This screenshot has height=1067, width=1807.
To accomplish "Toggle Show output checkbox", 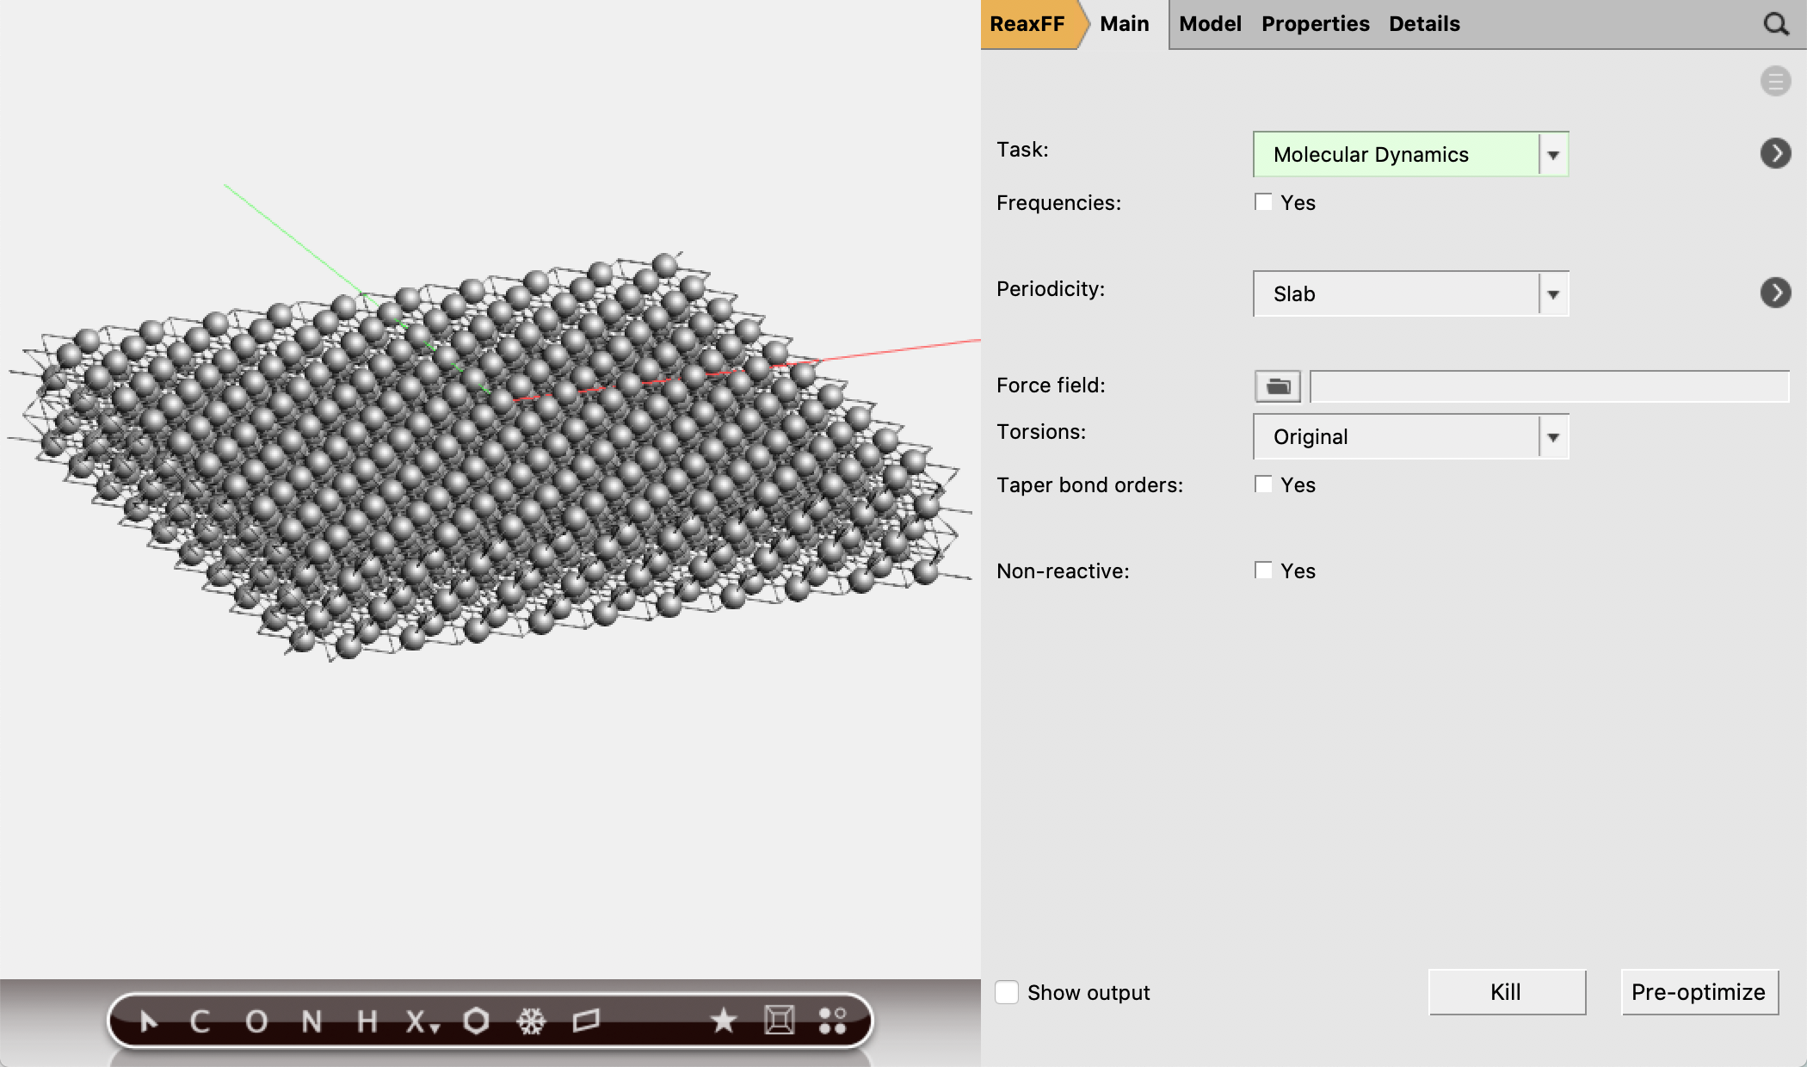I will click(1007, 992).
